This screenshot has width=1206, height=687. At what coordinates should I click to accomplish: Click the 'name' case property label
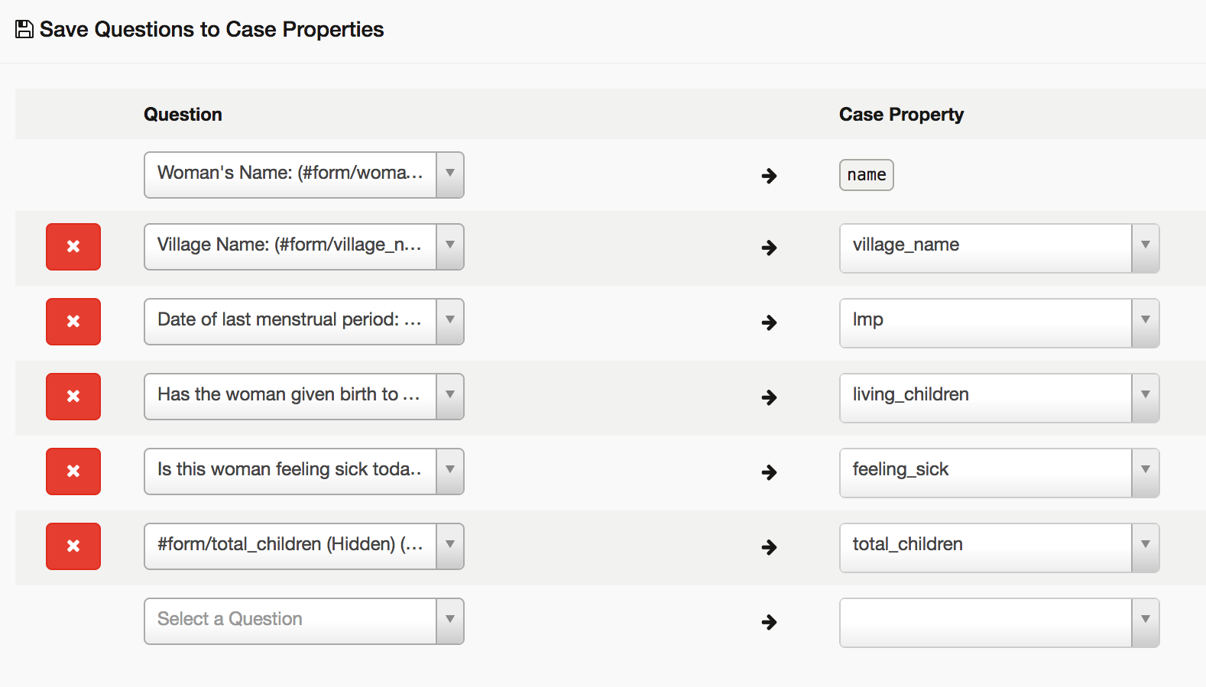coord(867,175)
